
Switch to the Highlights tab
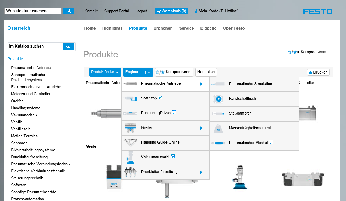point(112,28)
